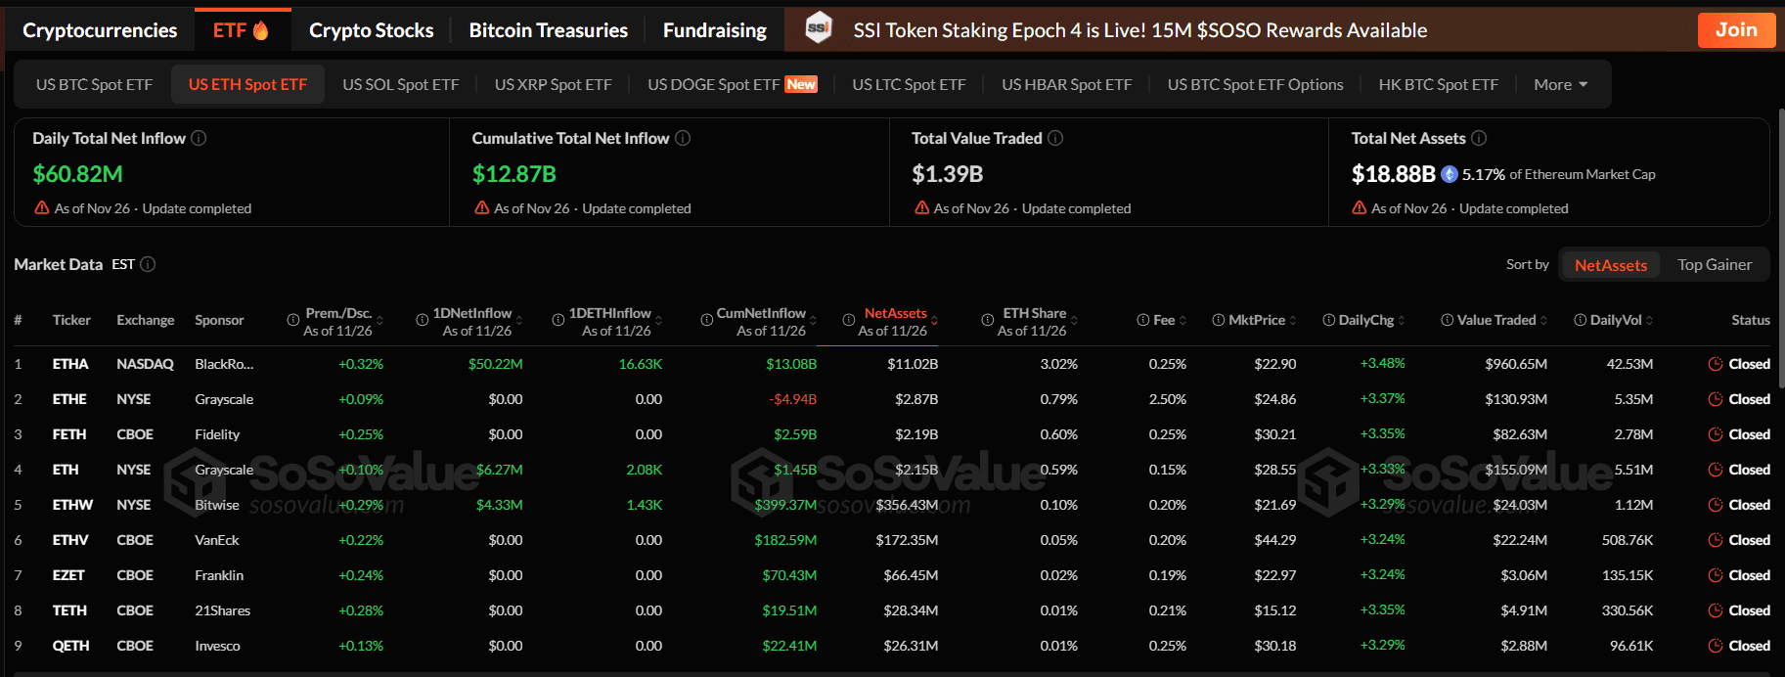
Task: Click warning icon under Cumulative Total Net Inflow
Action: coord(482,207)
